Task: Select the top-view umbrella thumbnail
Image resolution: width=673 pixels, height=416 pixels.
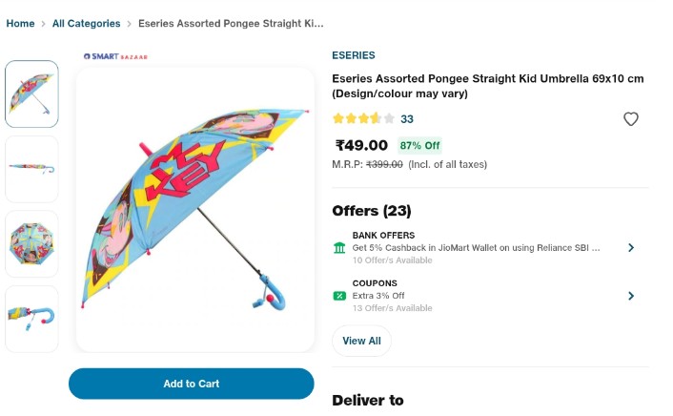Action: pos(32,243)
